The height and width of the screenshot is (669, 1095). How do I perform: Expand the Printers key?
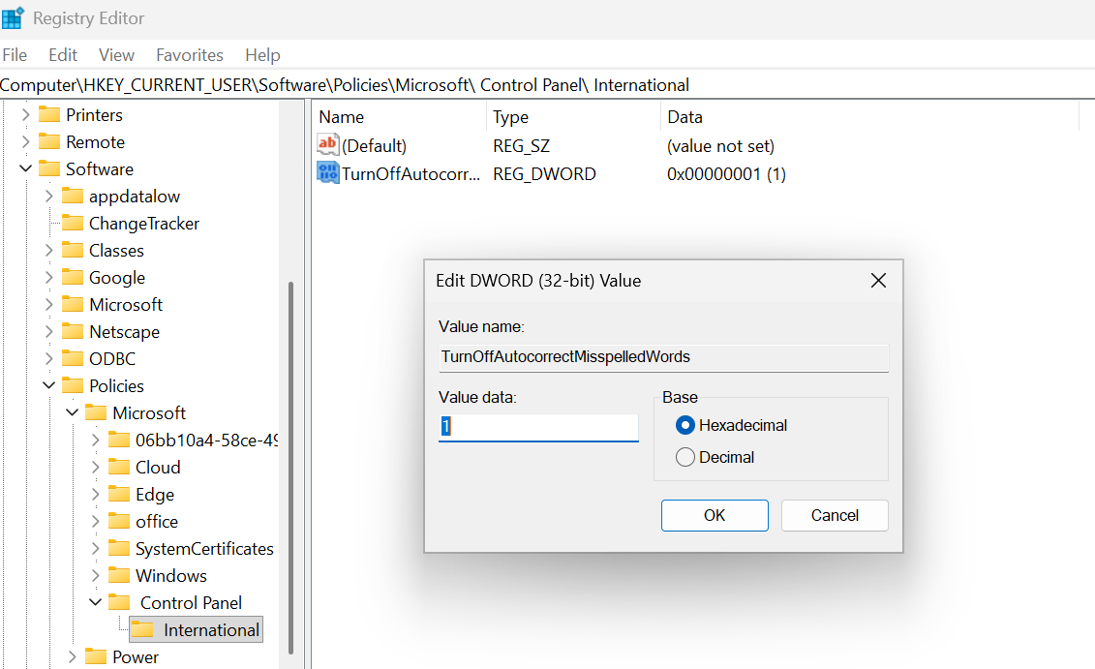[x=26, y=114]
